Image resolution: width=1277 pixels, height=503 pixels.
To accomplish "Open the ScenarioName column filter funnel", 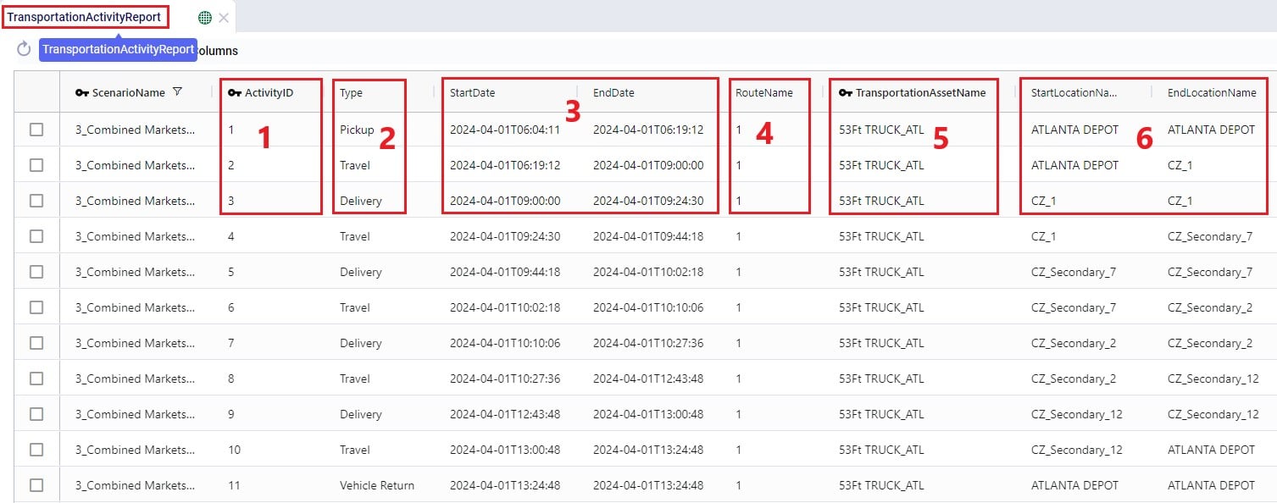I will coord(177,92).
